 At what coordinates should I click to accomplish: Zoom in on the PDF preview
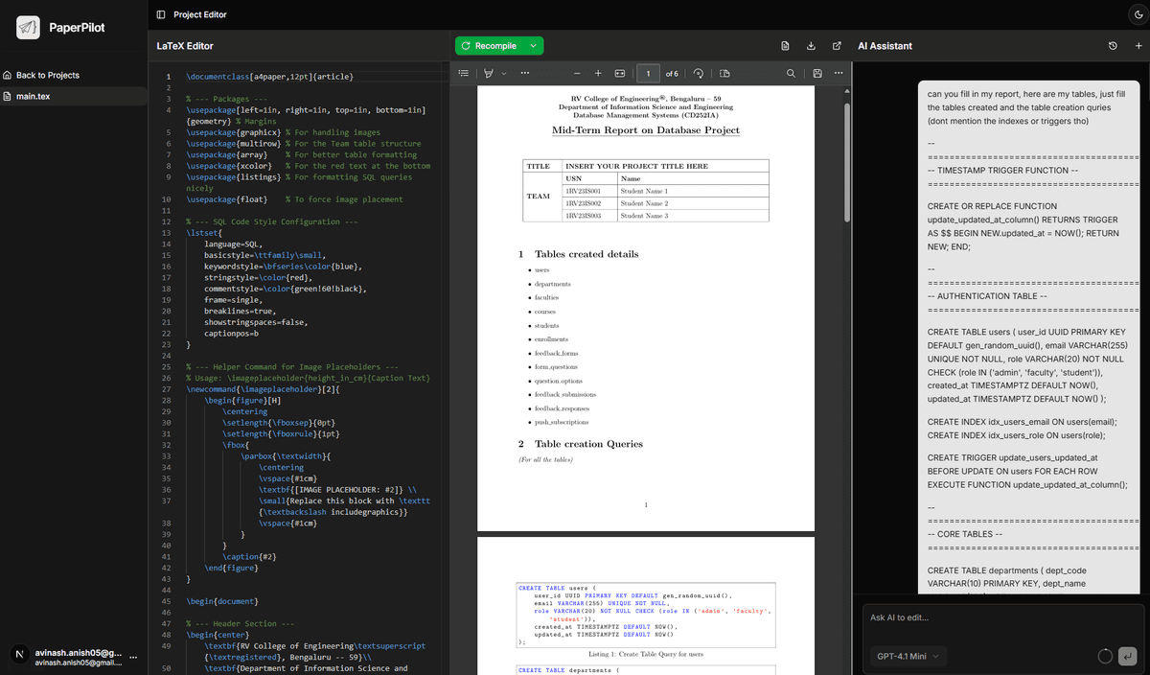(x=598, y=73)
